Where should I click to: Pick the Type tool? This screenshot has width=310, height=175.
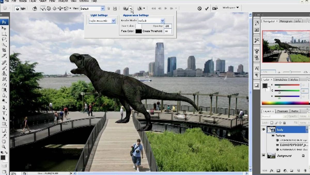(4, 113)
